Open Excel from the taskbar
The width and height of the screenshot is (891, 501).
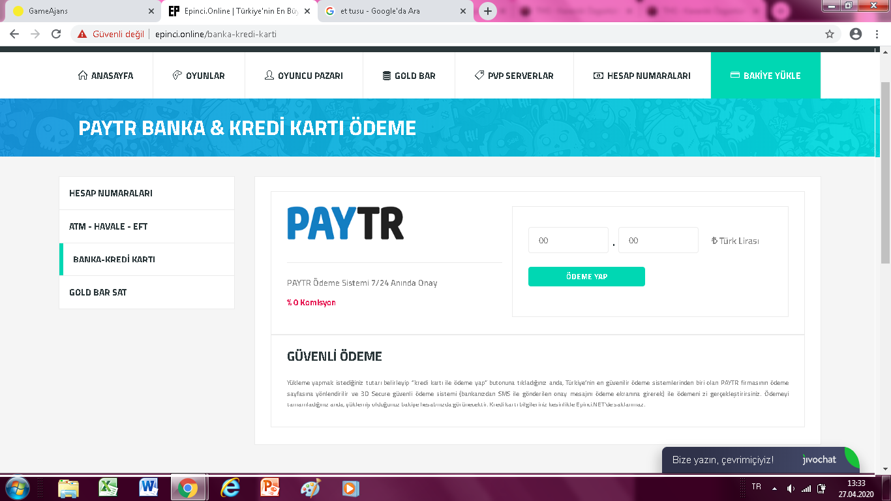(x=108, y=487)
